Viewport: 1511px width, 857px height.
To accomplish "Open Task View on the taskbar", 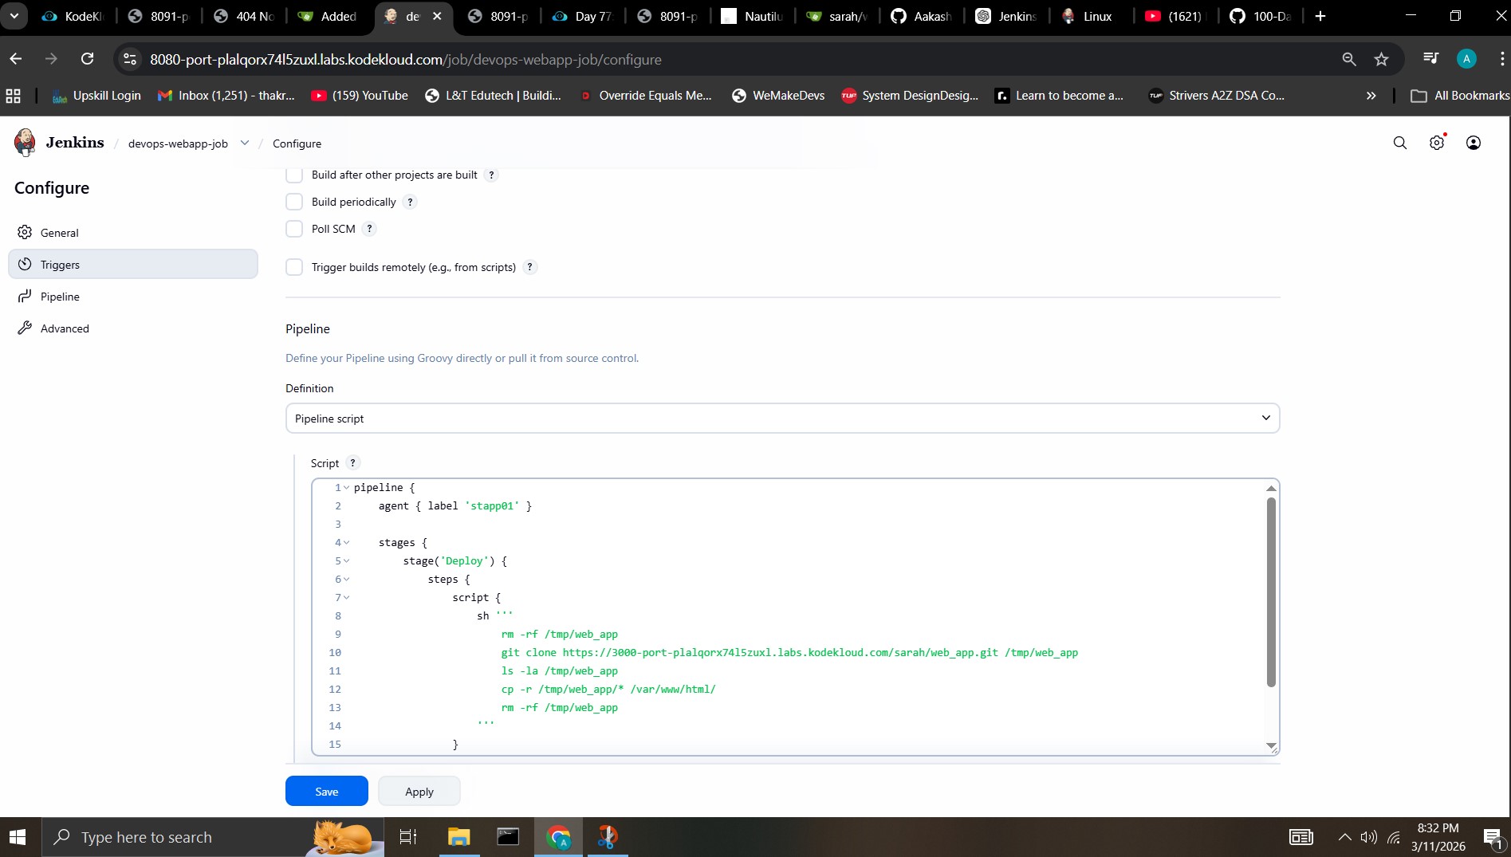I will pyautogui.click(x=408, y=837).
